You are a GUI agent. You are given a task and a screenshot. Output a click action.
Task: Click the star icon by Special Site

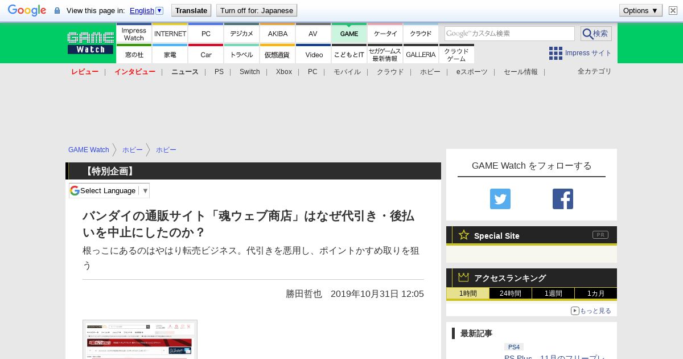coord(464,235)
